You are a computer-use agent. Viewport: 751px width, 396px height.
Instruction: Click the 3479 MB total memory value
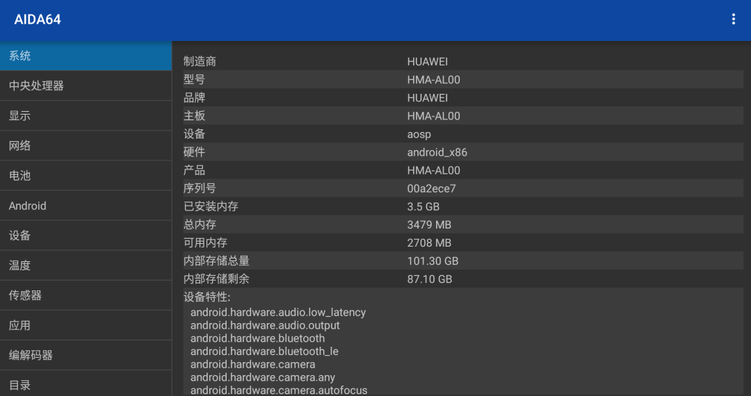tap(429, 225)
